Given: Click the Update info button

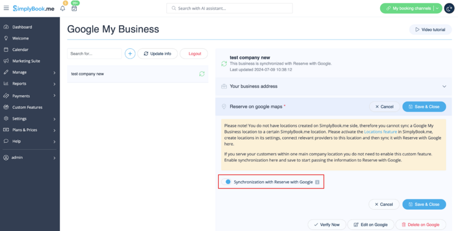Looking at the screenshot, I should coord(157,53).
